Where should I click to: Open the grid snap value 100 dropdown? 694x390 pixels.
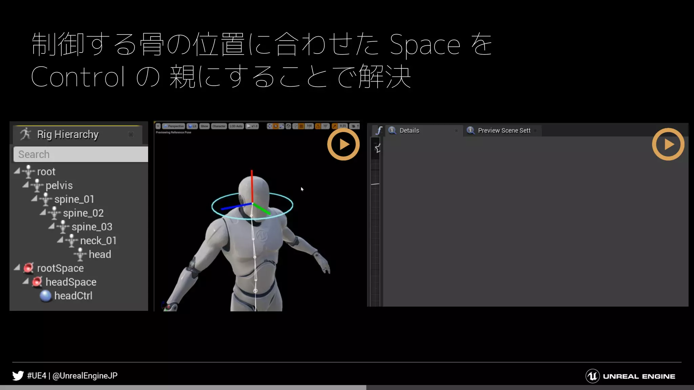(309, 126)
